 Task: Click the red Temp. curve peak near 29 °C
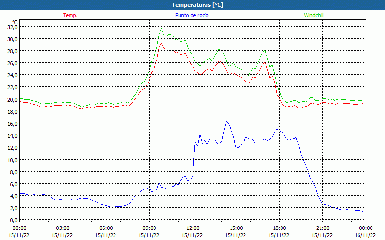point(161,43)
